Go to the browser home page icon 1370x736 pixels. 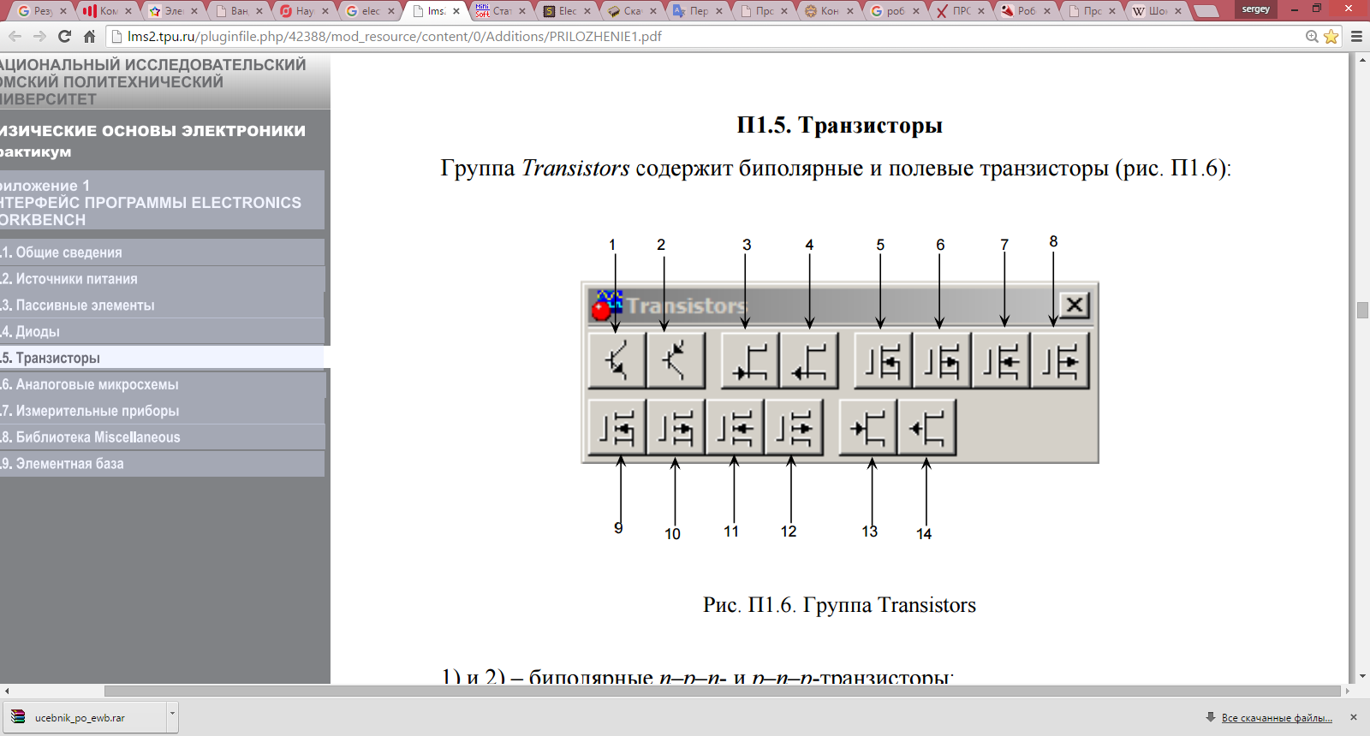pyautogui.click(x=89, y=37)
